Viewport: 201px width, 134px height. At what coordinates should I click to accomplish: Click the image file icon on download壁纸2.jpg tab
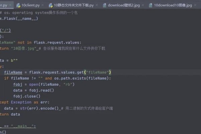tap(105, 5)
